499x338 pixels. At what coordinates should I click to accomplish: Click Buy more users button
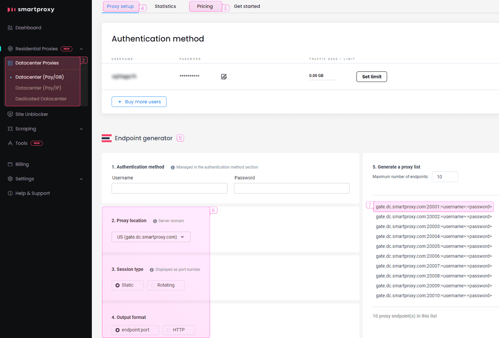[x=139, y=102]
